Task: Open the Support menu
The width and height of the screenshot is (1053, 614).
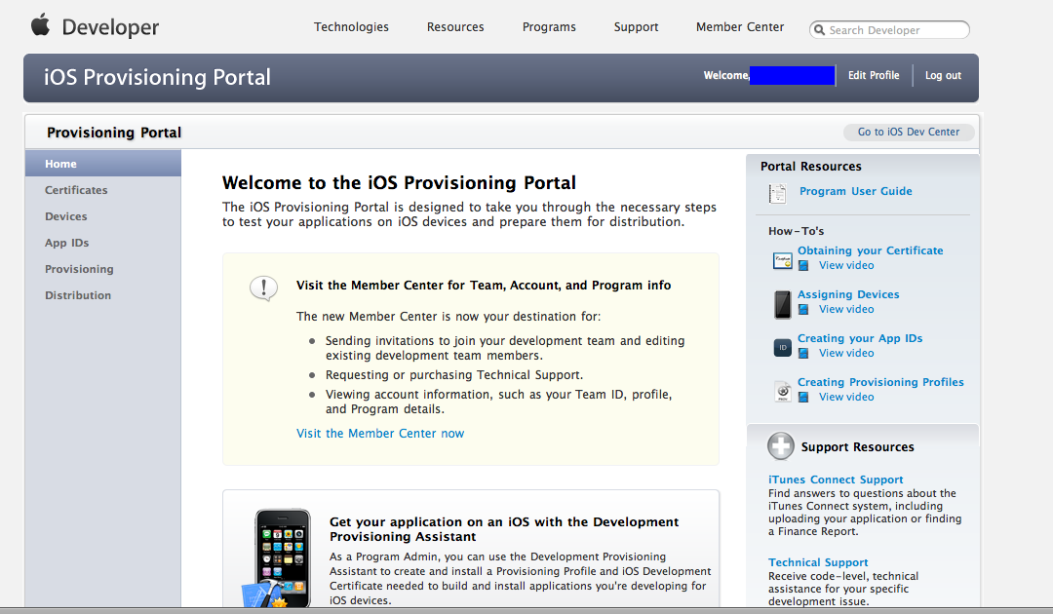Action: [636, 27]
